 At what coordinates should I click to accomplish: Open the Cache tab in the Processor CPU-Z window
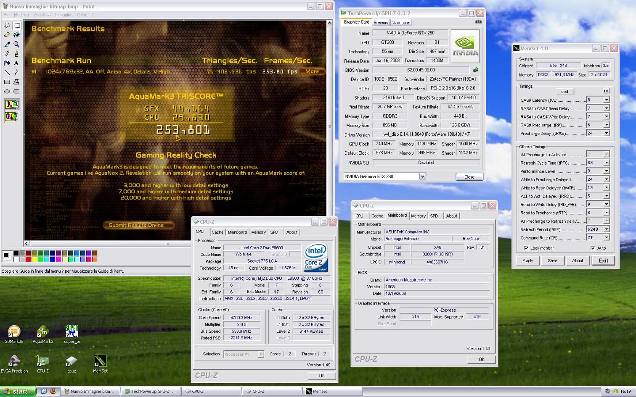217,232
